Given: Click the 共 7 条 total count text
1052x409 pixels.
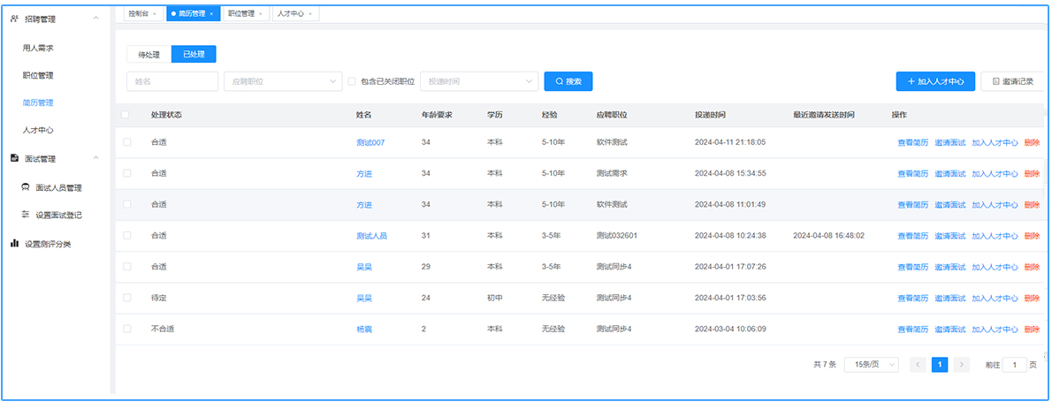Looking at the screenshot, I should point(825,365).
